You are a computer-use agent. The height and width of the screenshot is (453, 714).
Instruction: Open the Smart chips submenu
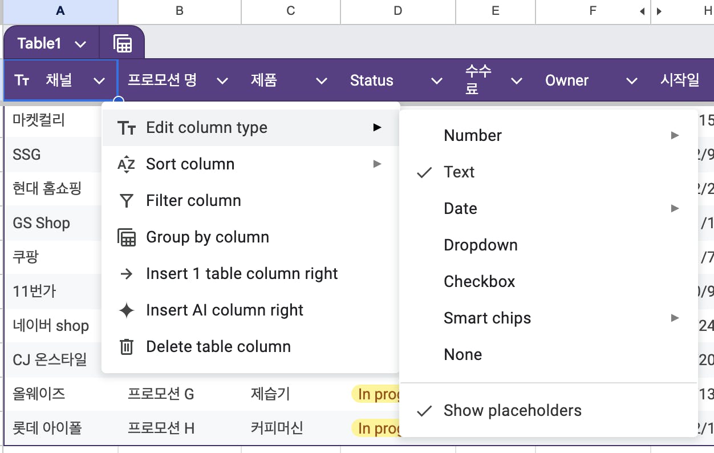pyautogui.click(x=487, y=318)
